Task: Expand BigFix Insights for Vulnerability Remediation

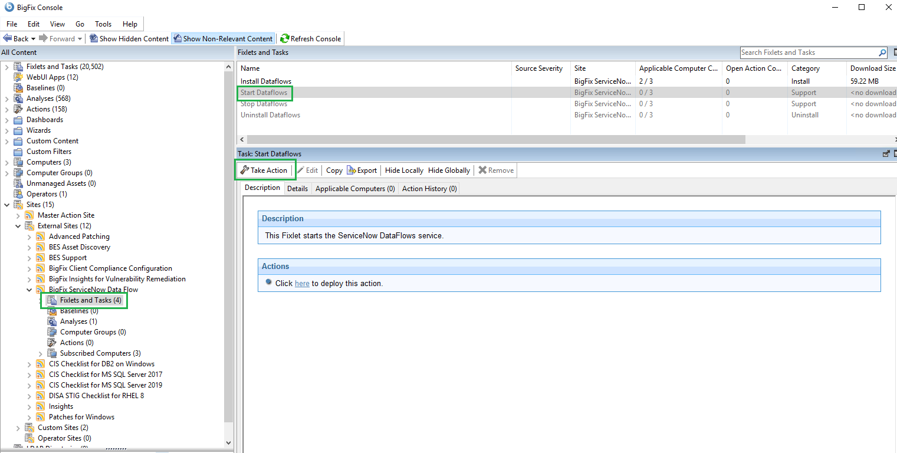Action: [x=29, y=279]
